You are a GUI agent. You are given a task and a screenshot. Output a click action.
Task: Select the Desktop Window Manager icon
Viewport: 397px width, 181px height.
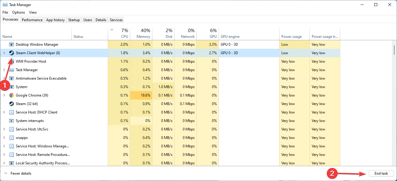coord(12,44)
